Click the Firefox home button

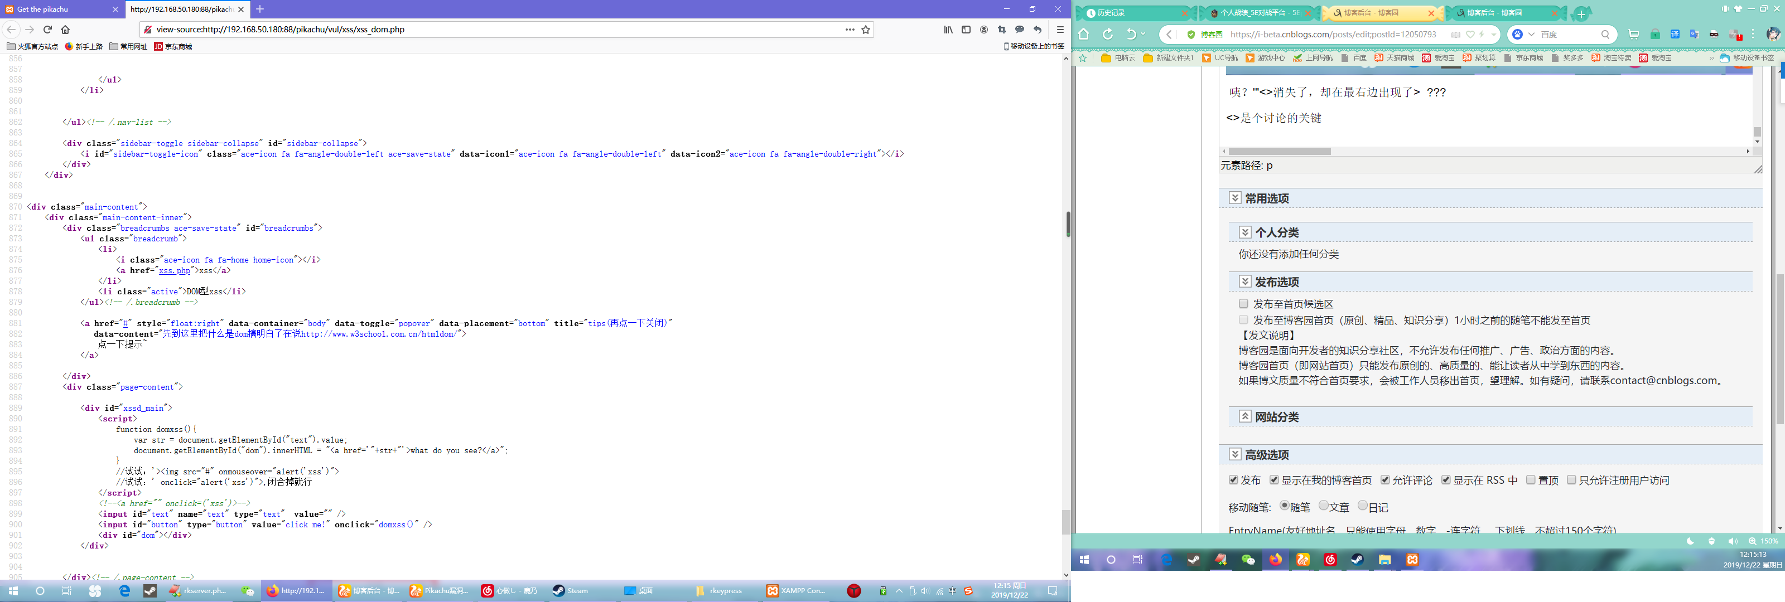(65, 30)
